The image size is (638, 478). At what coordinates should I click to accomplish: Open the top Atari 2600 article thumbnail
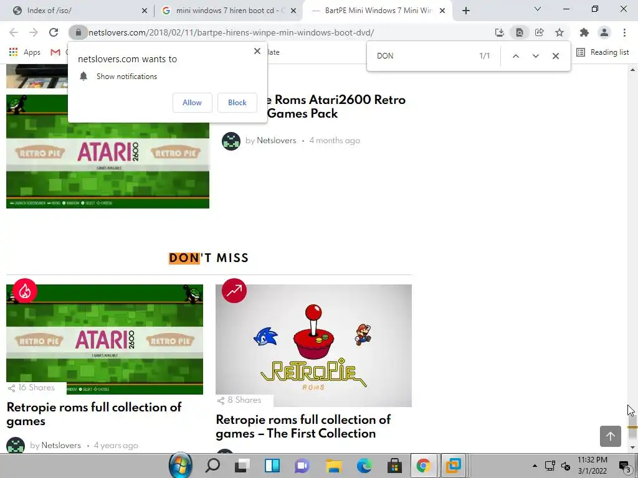coord(107,151)
